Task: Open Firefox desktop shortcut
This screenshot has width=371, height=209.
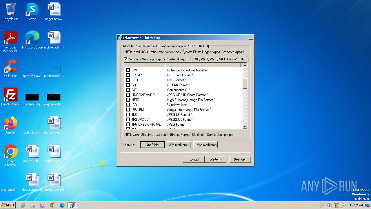Action: 10,125
